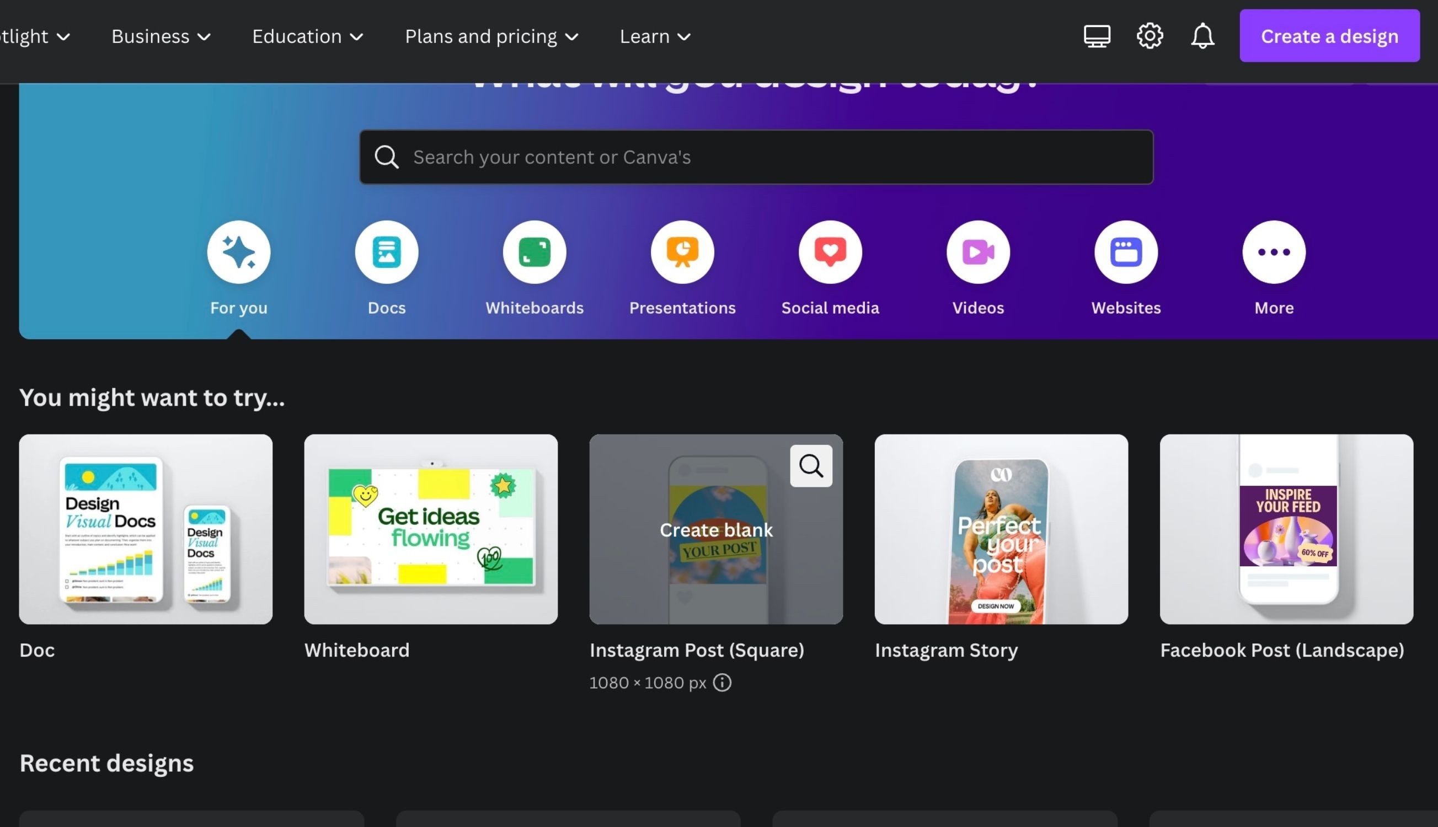This screenshot has width=1438, height=827.
Task: Choose the Websites category icon
Action: pos(1126,252)
